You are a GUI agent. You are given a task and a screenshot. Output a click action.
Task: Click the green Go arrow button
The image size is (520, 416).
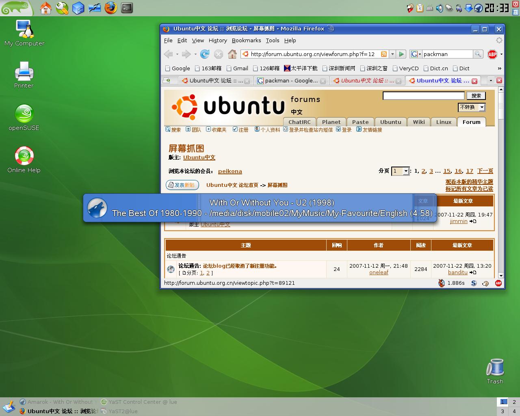tap(401, 54)
